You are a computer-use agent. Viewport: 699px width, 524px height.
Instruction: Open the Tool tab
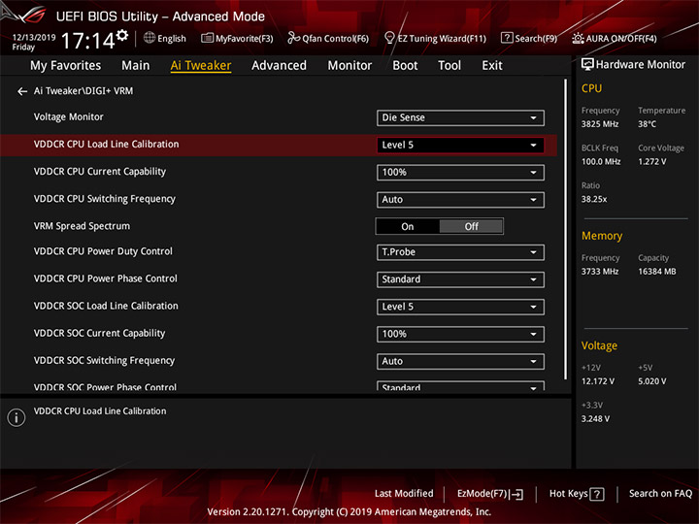click(449, 66)
